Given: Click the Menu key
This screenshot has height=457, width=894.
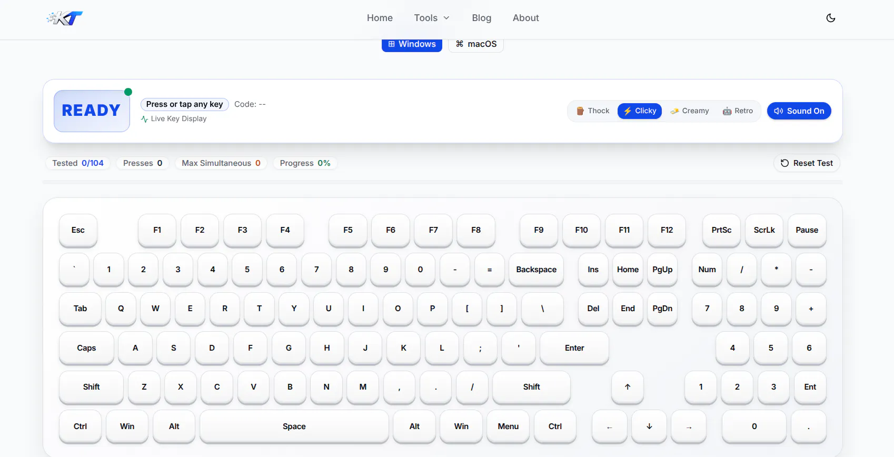Looking at the screenshot, I should 508,426.
